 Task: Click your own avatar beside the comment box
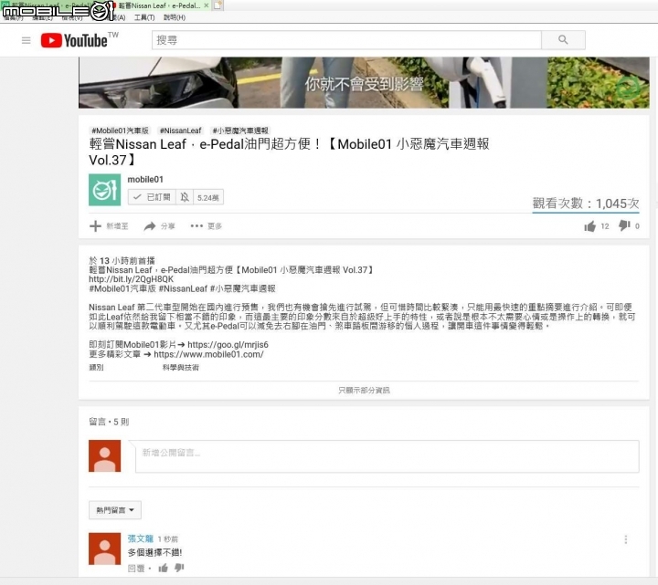click(x=104, y=456)
